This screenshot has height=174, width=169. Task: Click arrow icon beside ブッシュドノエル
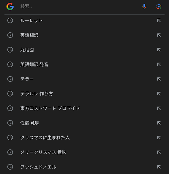tap(159, 167)
